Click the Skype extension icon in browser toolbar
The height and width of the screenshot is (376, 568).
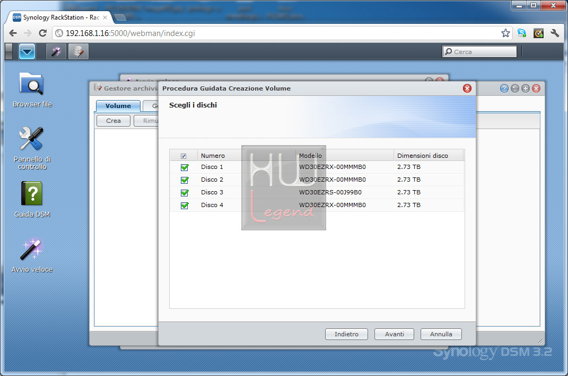pyautogui.click(x=522, y=33)
